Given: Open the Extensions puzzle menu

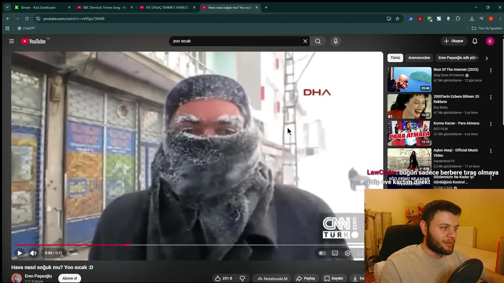Looking at the screenshot, I should (x=458, y=18).
